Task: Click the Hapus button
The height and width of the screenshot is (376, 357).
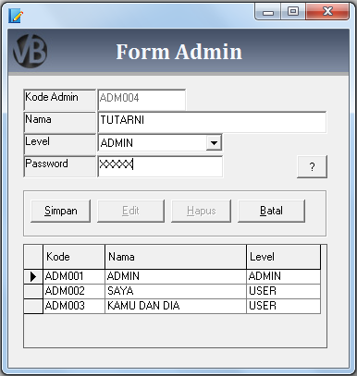Action: coord(201,211)
